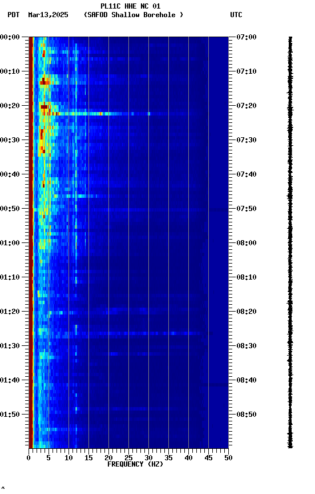The height and width of the screenshot is (494, 315).
Task: Click the 00:20 PDT time label
Action: (10, 106)
